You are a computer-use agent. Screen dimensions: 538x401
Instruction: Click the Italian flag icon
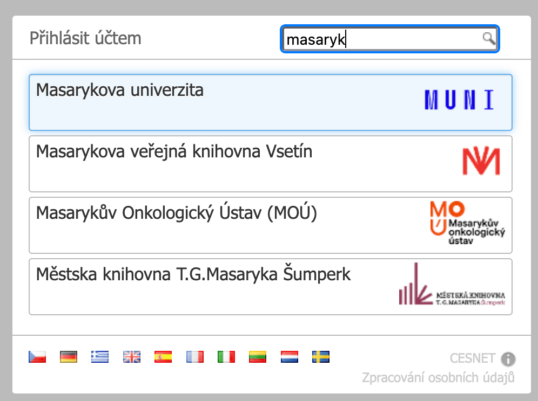(226, 356)
